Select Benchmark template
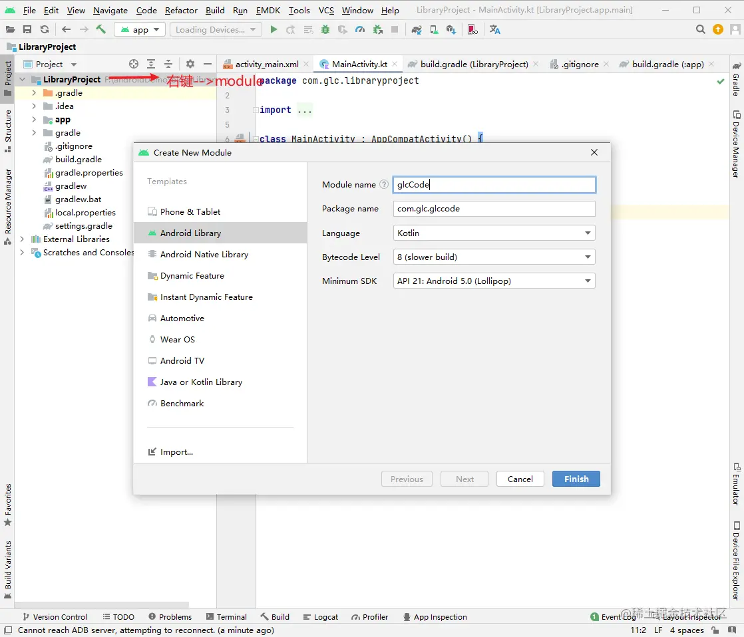 220,404
